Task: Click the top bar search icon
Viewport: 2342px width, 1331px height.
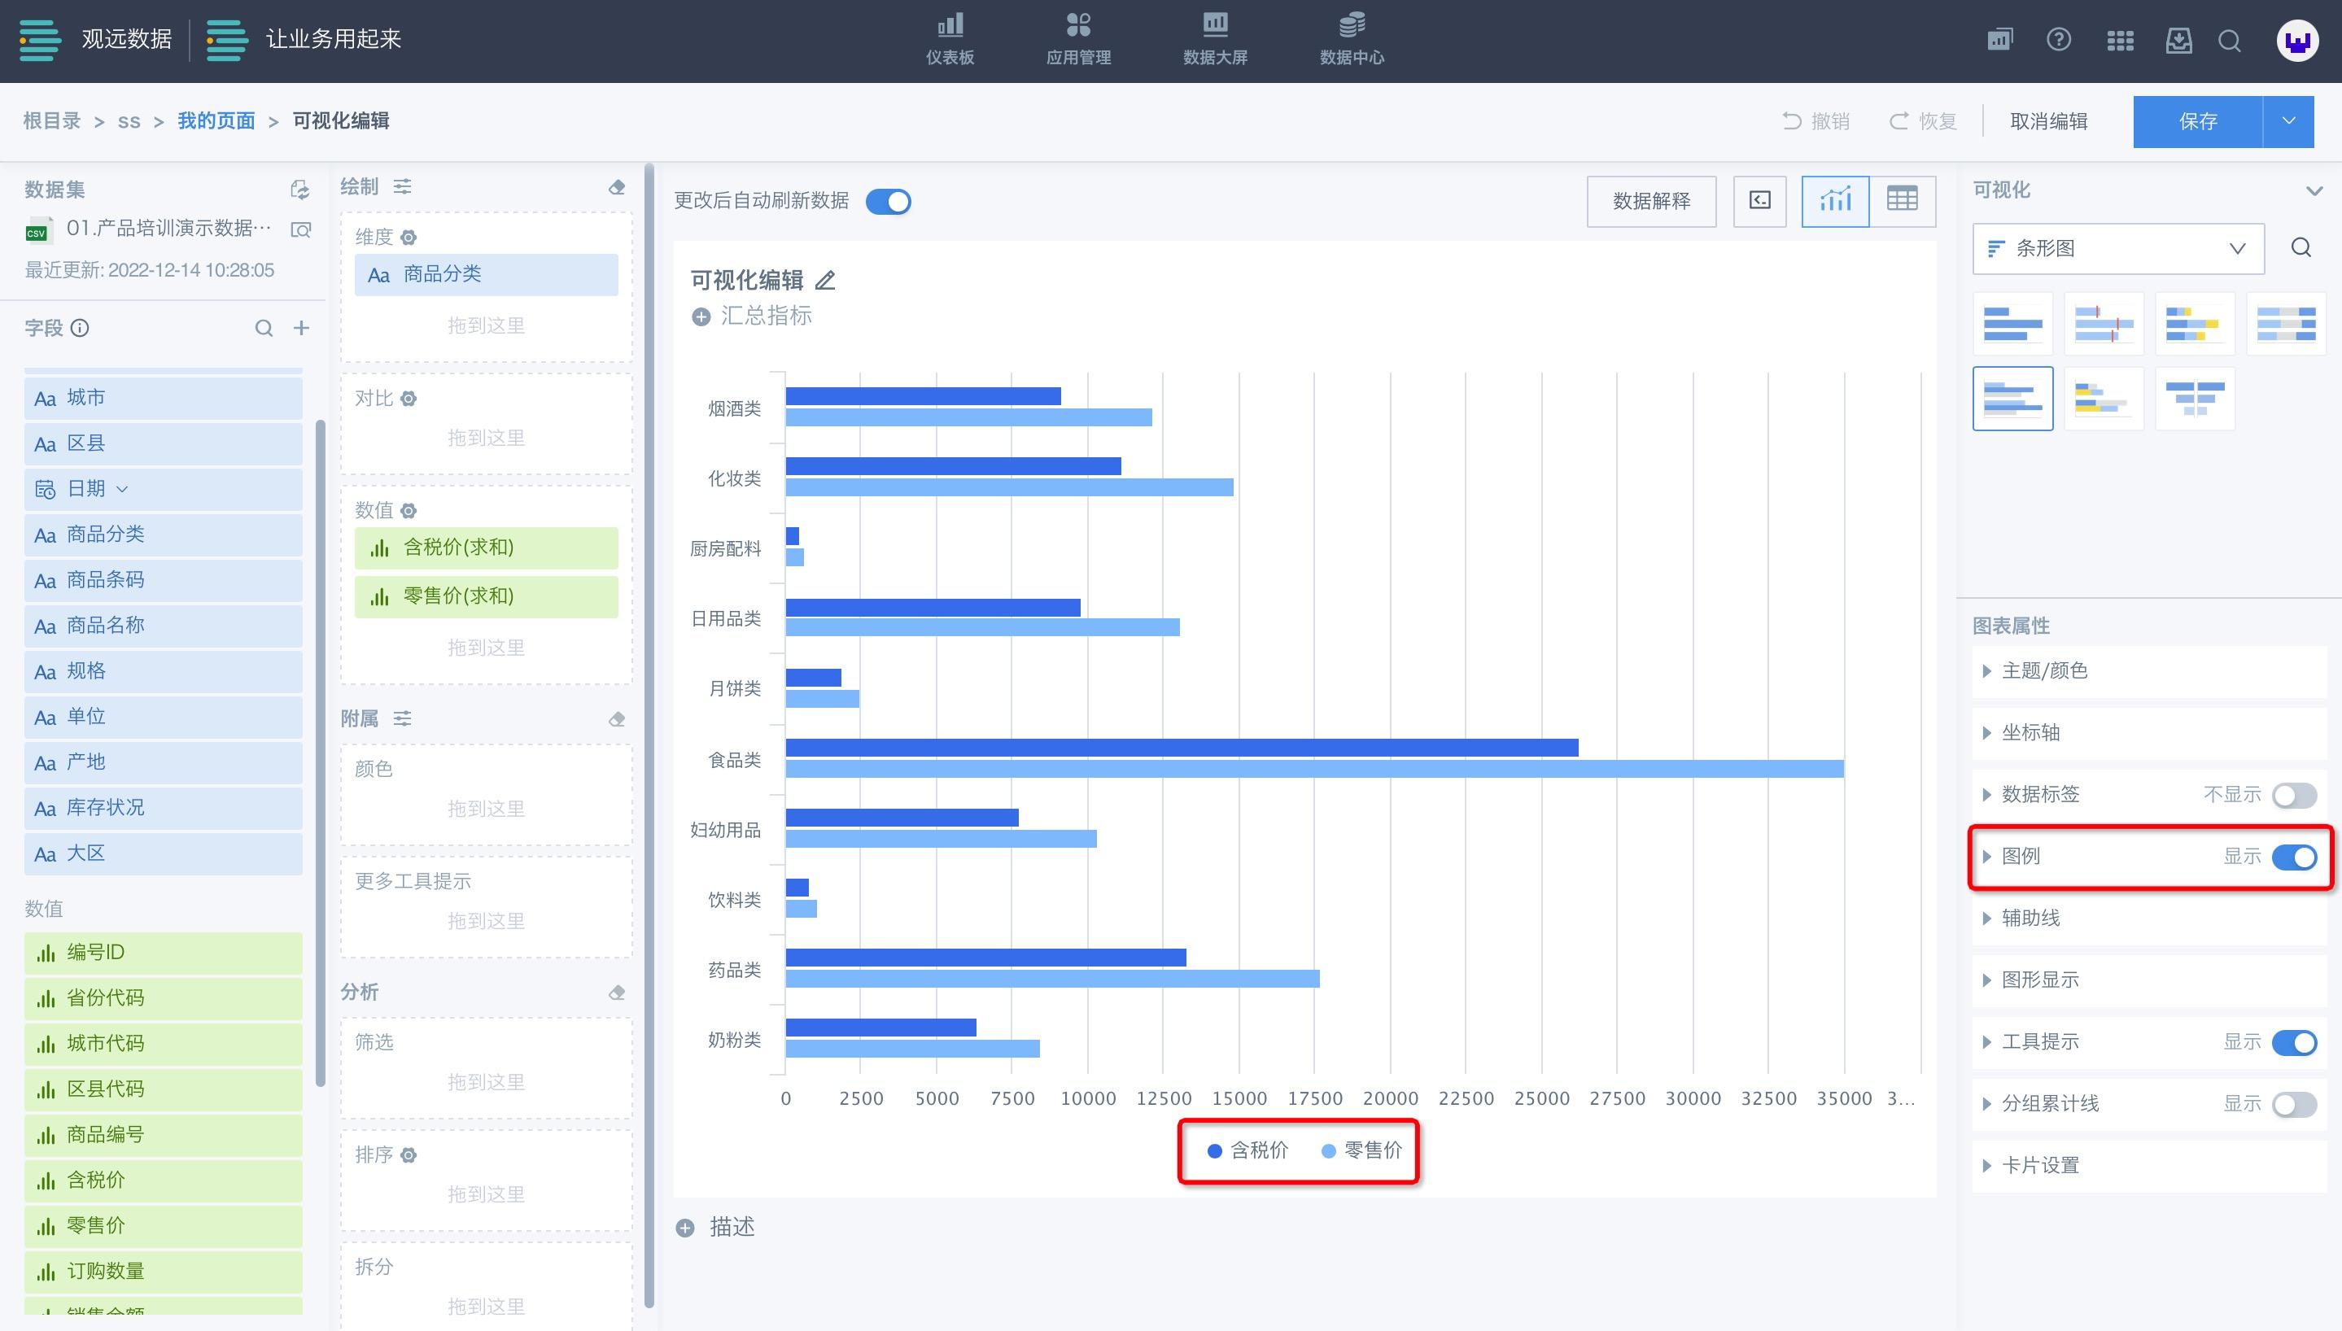Action: (2230, 41)
